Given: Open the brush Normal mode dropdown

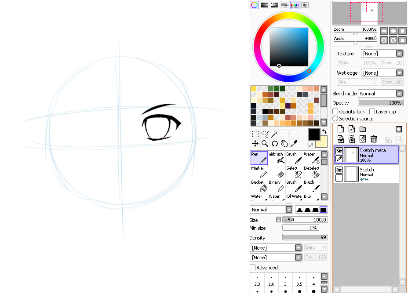Looking at the screenshot, I should click(271, 210).
